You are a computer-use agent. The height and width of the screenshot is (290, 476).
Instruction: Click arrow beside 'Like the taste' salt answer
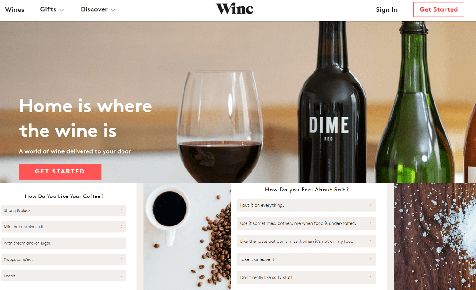(370, 241)
